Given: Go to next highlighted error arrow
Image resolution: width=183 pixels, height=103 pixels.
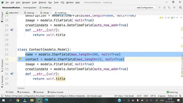Looking at the screenshot, I should click(x=181, y=17).
